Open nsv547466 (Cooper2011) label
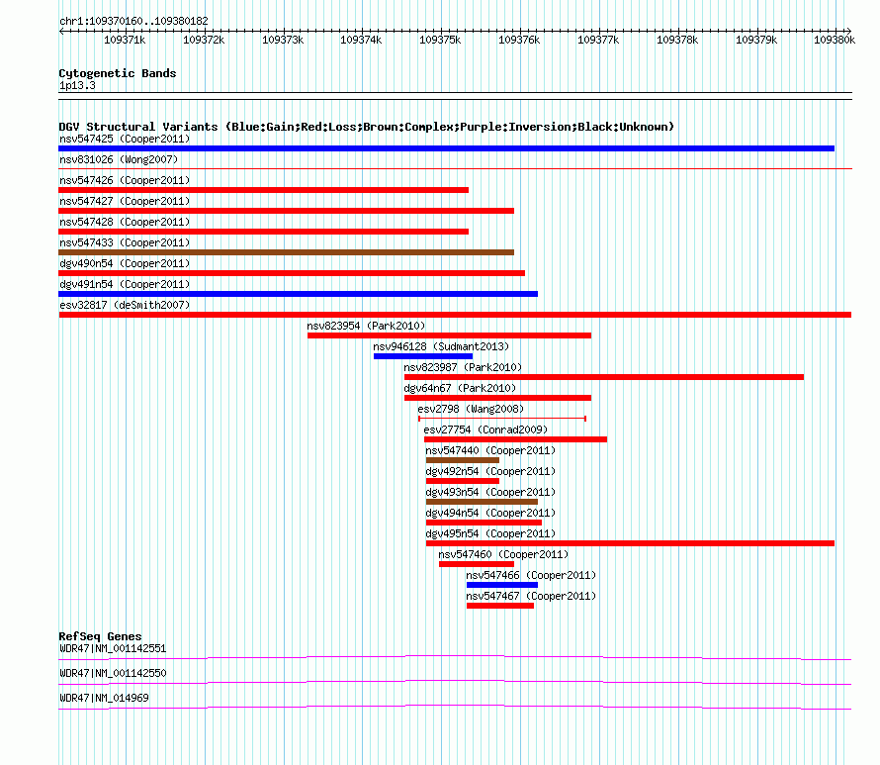The height and width of the screenshot is (765, 880). click(531, 575)
